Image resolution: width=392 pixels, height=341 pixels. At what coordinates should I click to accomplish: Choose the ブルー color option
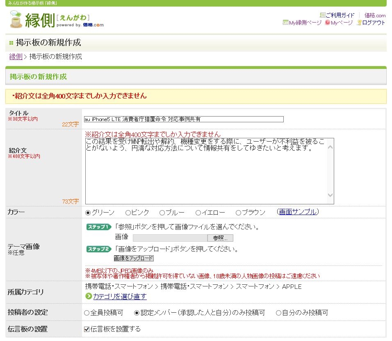click(162, 213)
